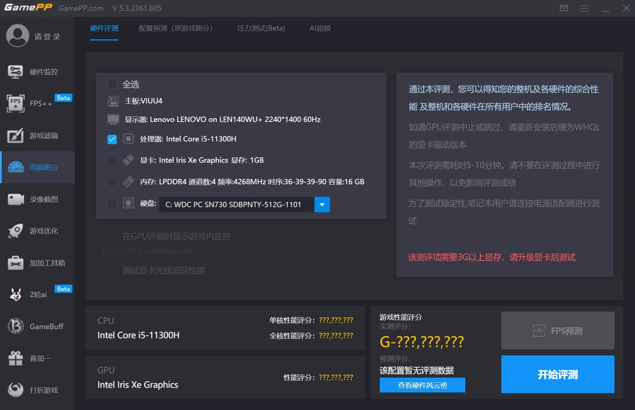Click version text V 5.3.2361.805
Image resolution: width=635 pixels, height=410 pixels.
tap(137, 8)
